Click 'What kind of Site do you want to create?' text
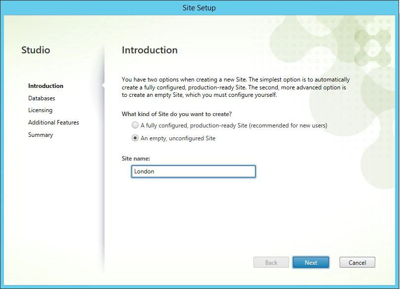400x289 pixels. pos(177,114)
